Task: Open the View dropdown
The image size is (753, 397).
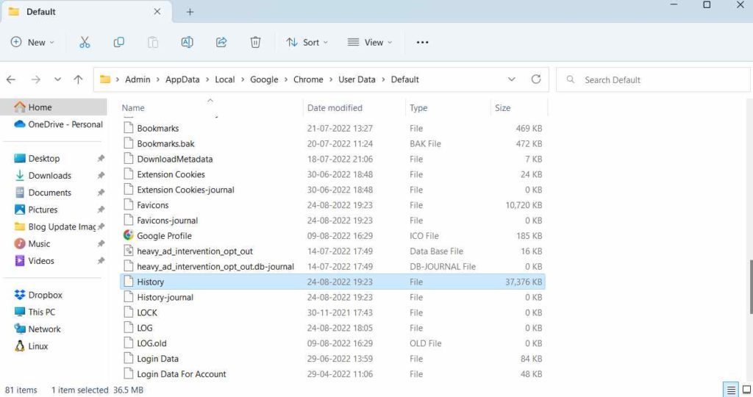Action: 370,42
